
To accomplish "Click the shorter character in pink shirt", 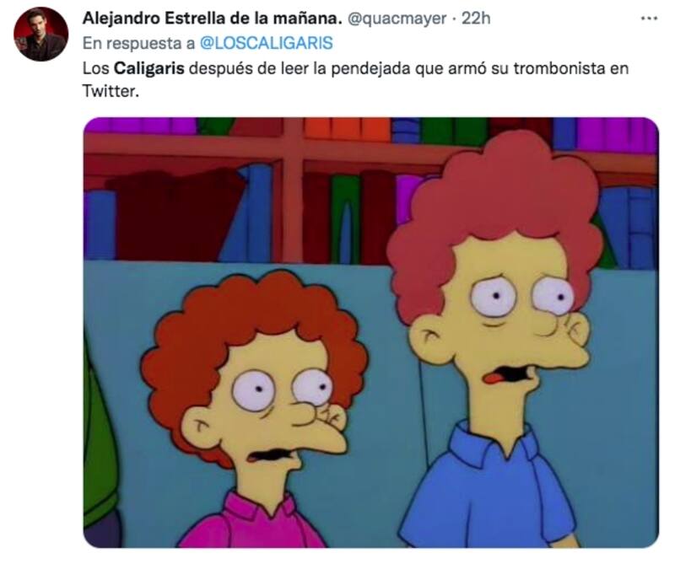I will [254, 409].
